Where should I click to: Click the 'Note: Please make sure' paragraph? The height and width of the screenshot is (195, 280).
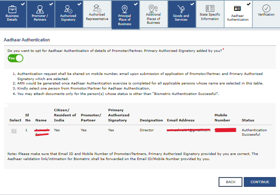click(x=133, y=156)
